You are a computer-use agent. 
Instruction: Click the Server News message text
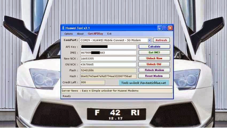(x=110, y=91)
